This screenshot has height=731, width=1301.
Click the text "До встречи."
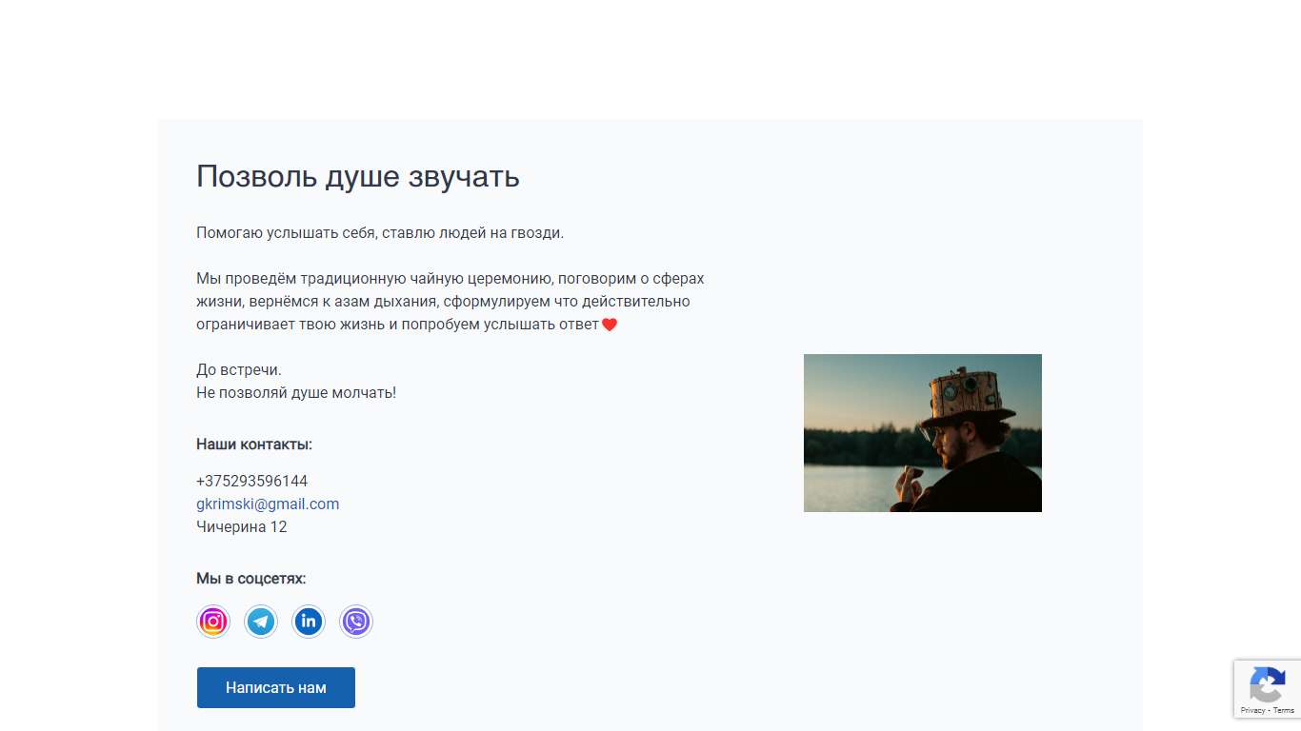pyautogui.click(x=239, y=369)
